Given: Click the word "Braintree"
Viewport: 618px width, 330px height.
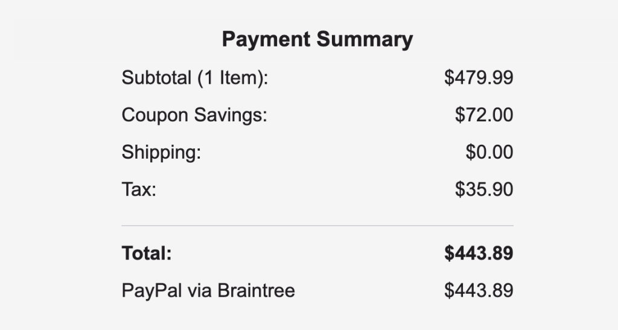Looking at the screenshot, I should point(256,291).
